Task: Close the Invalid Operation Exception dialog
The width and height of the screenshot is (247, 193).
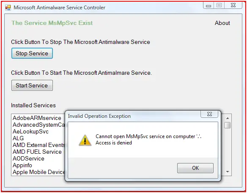Action: [209, 114]
